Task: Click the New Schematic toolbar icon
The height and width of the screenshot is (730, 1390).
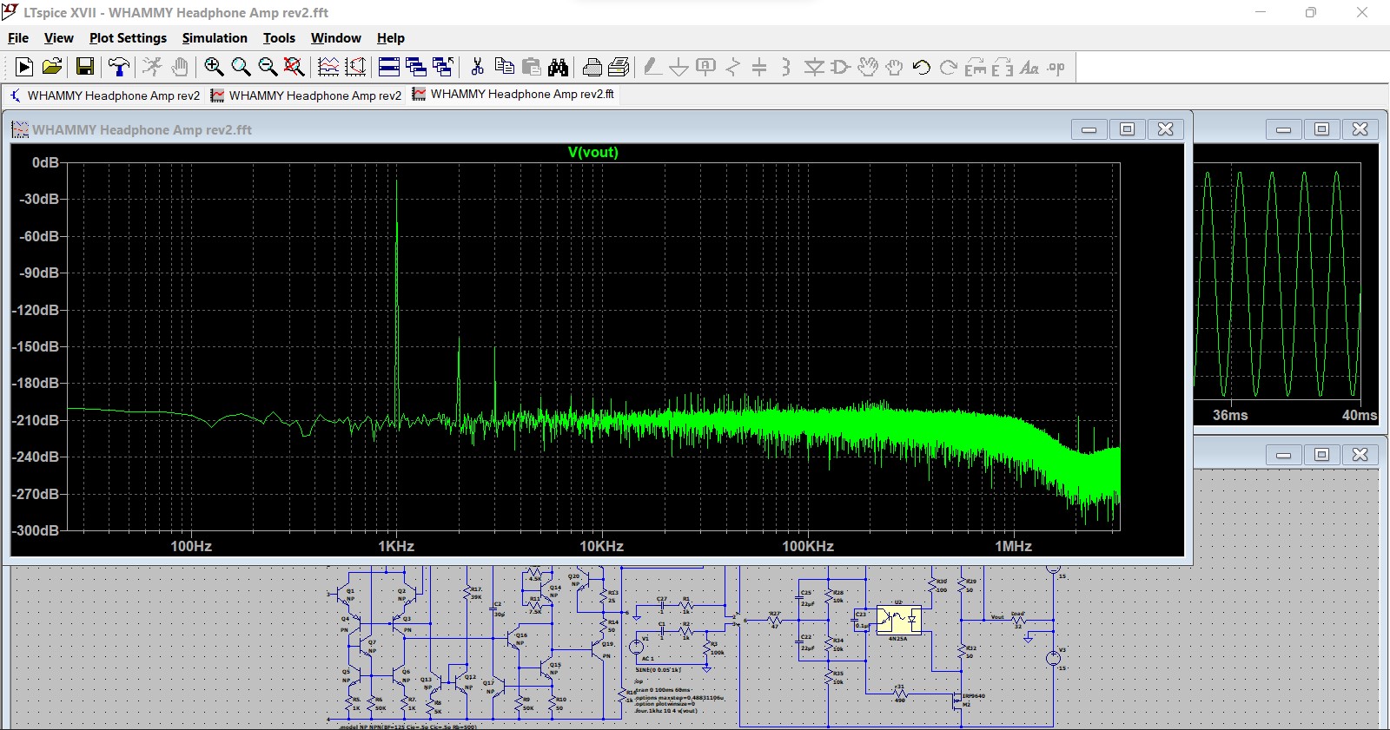Action: coord(24,67)
